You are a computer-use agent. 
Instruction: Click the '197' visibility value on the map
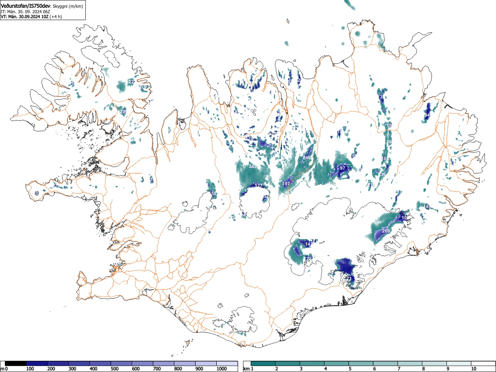click(x=286, y=184)
